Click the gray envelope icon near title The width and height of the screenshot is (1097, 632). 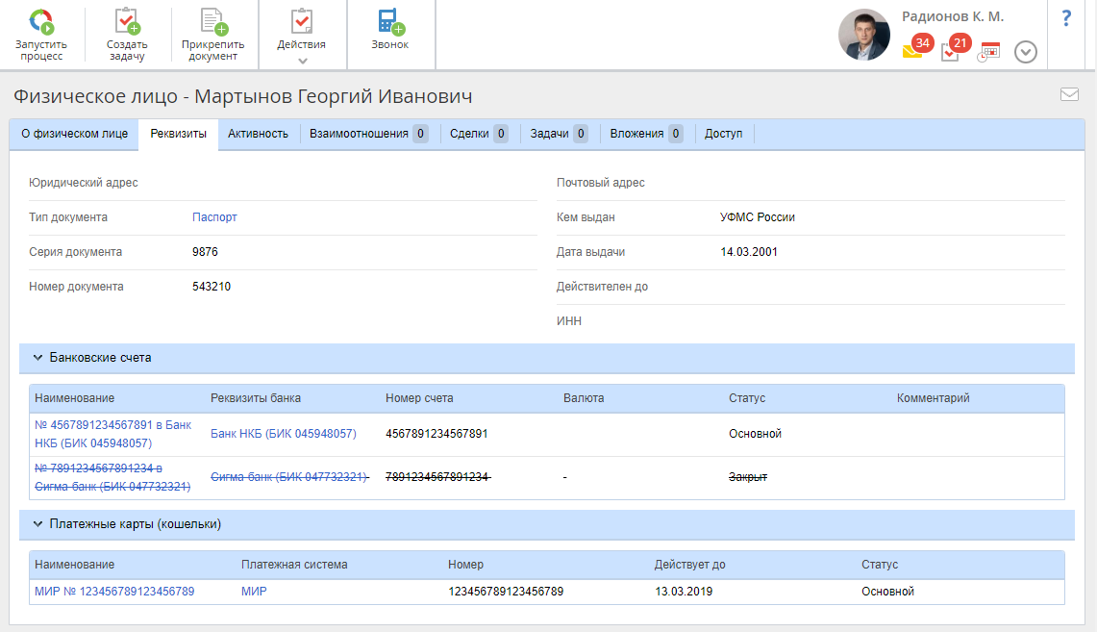[1069, 94]
